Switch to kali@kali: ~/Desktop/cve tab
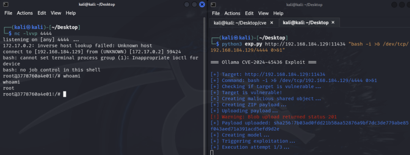Image resolution: width=410 pixels, height=155 pixels. (240, 22)
